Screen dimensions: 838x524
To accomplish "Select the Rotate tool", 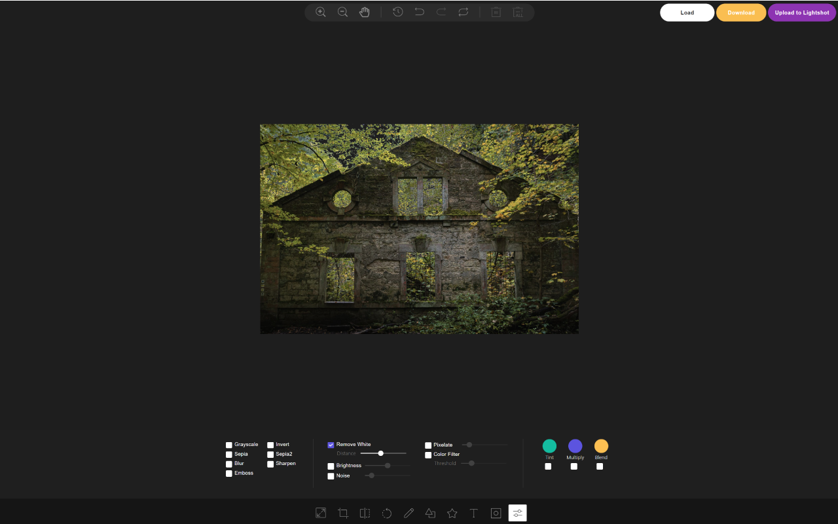I will [x=386, y=513].
